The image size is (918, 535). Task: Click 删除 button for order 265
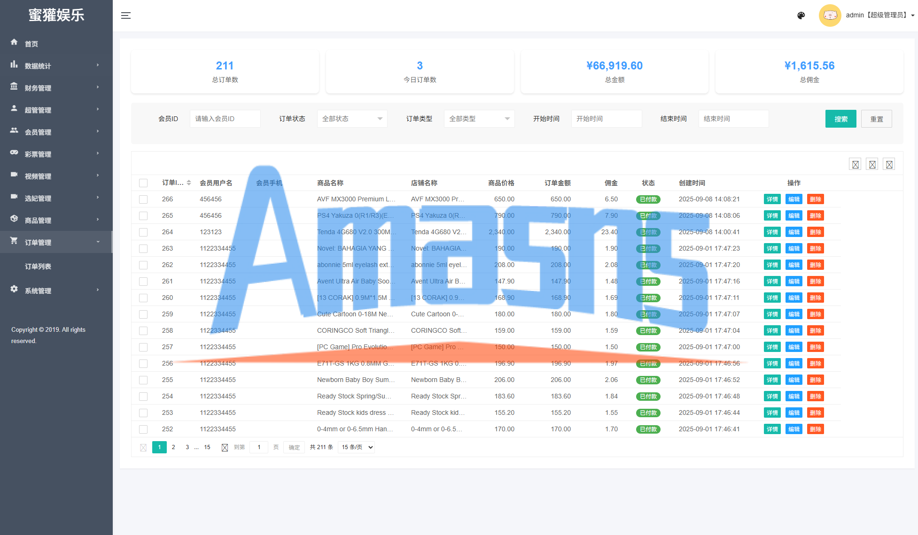(815, 216)
